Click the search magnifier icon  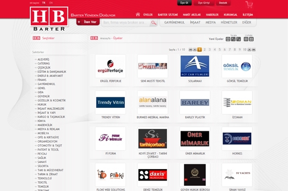pos(153,23)
